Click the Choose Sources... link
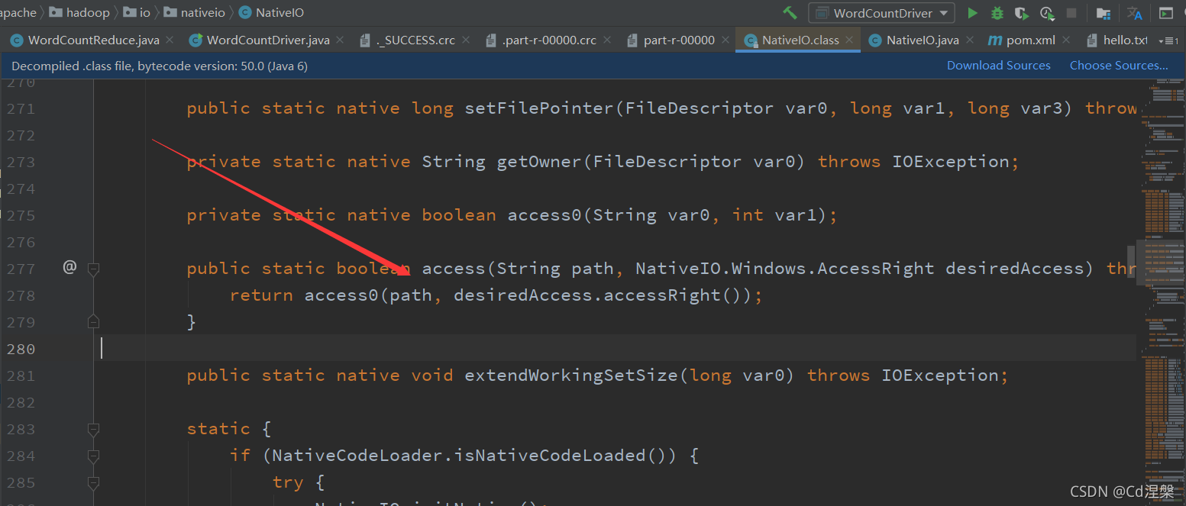 (1119, 66)
